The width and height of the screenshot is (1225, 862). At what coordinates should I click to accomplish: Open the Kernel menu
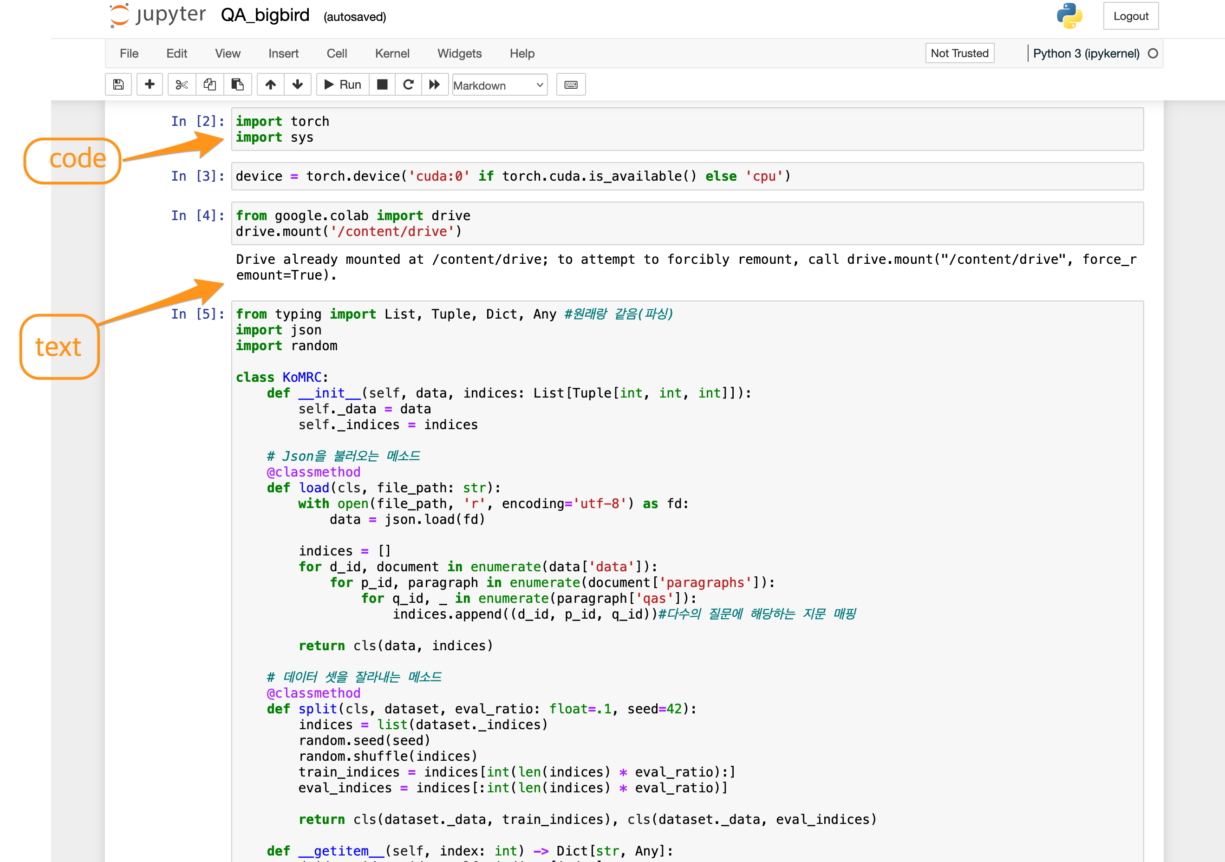pos(392,53)
